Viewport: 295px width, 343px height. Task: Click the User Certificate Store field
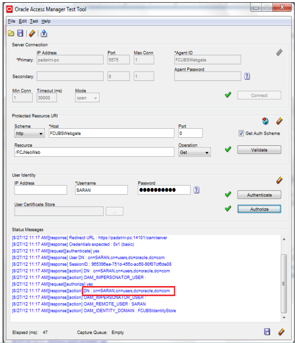point(59,211)
